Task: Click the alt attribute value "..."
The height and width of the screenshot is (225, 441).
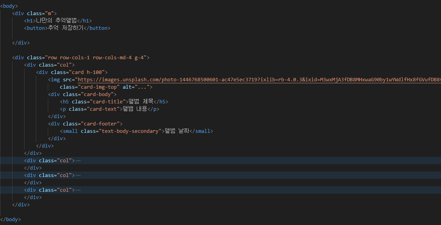Action: pyautogui.click(x=142, y=87)
